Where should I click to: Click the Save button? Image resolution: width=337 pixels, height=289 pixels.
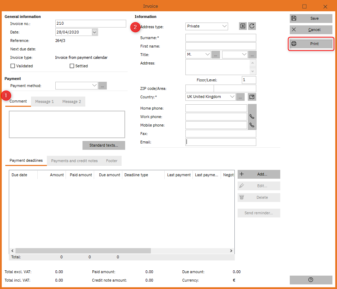311,18
